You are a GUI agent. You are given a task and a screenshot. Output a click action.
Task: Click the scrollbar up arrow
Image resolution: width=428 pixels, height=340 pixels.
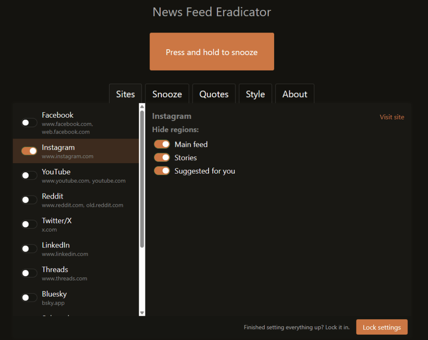pos(142,106)
